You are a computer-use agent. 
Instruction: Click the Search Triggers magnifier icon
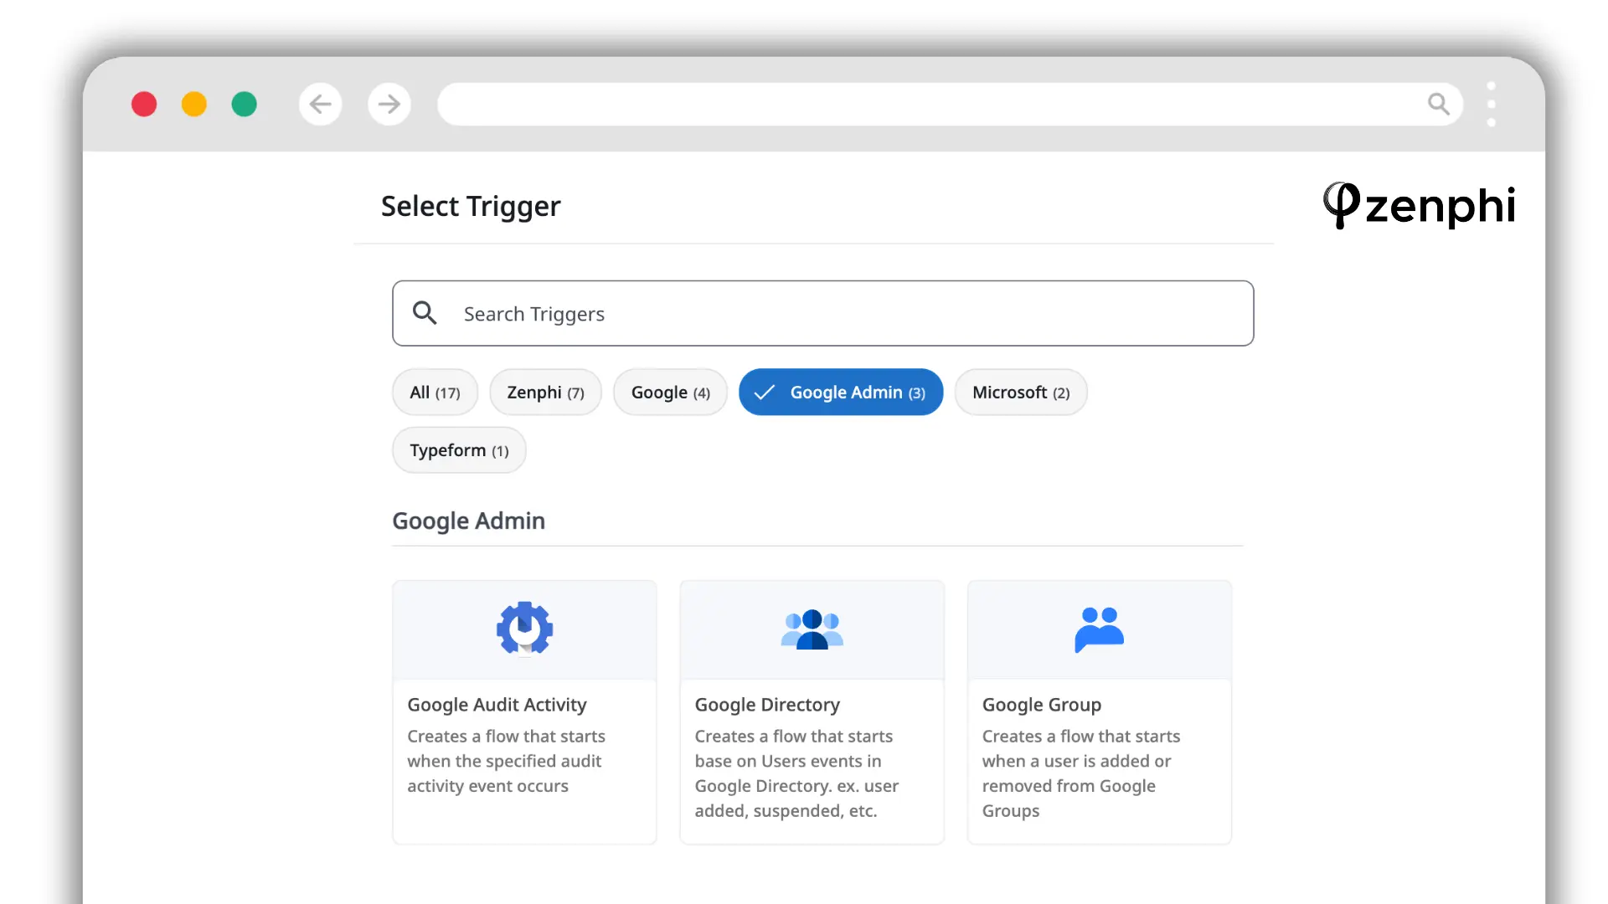coord(425,313)
